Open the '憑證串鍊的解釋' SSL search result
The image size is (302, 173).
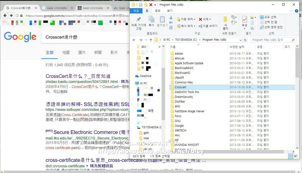coord(87,104)
